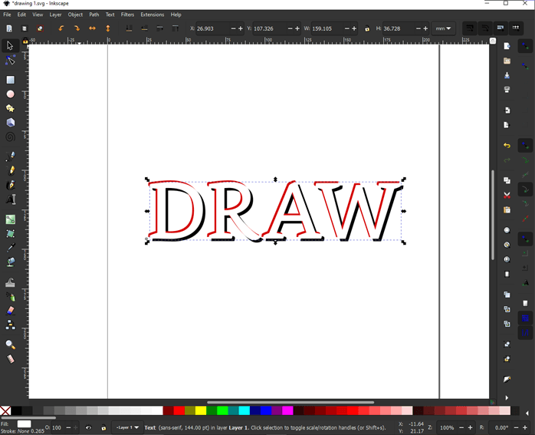Screen dimensions: 535x435
Task: Flip selected object horizontally
Action: tap(93, 28)
